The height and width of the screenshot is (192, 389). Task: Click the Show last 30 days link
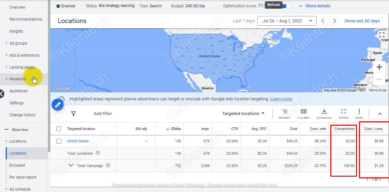pyautogui.click(x=362, y=21)
